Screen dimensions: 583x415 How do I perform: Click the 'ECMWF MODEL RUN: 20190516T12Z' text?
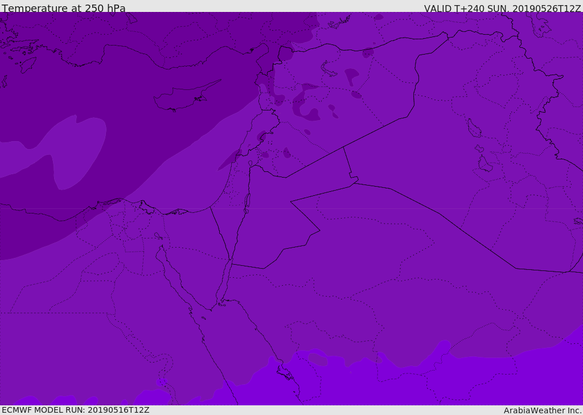pos(76,410)
